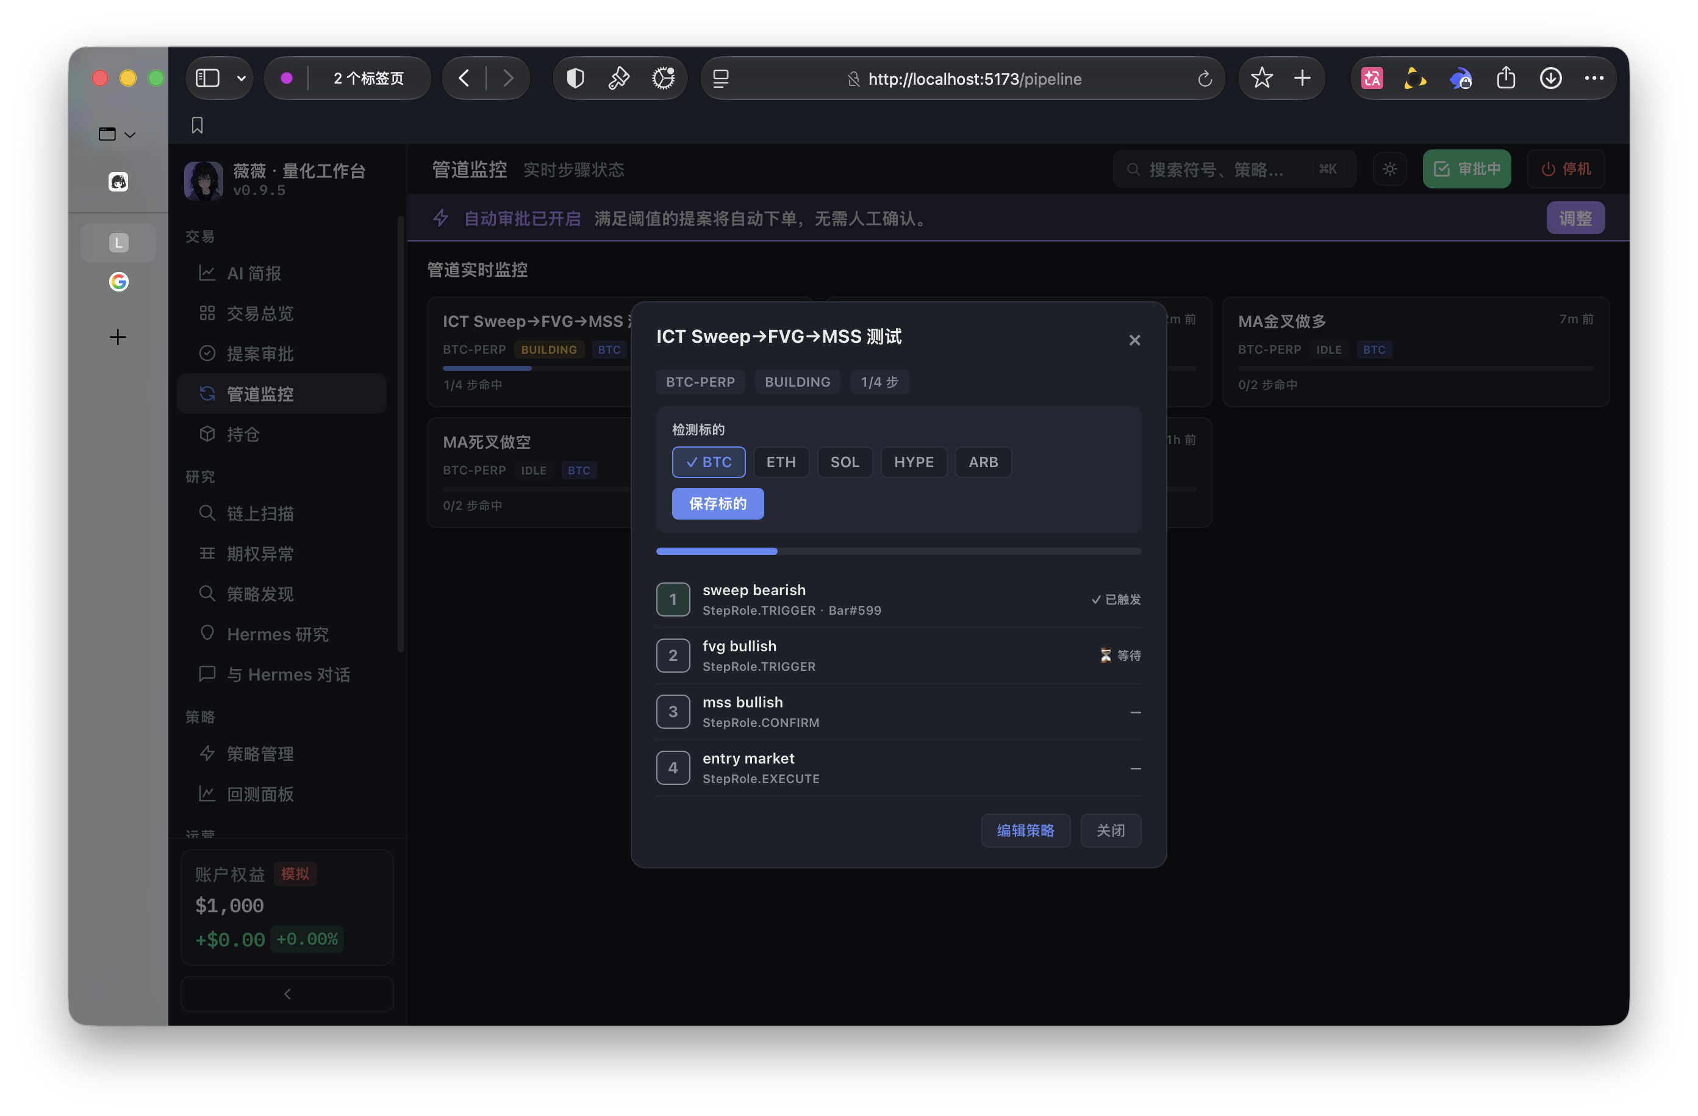1698x1116 pixels.
Task: Go to 策略管理 page
Action: coord(281,754)
